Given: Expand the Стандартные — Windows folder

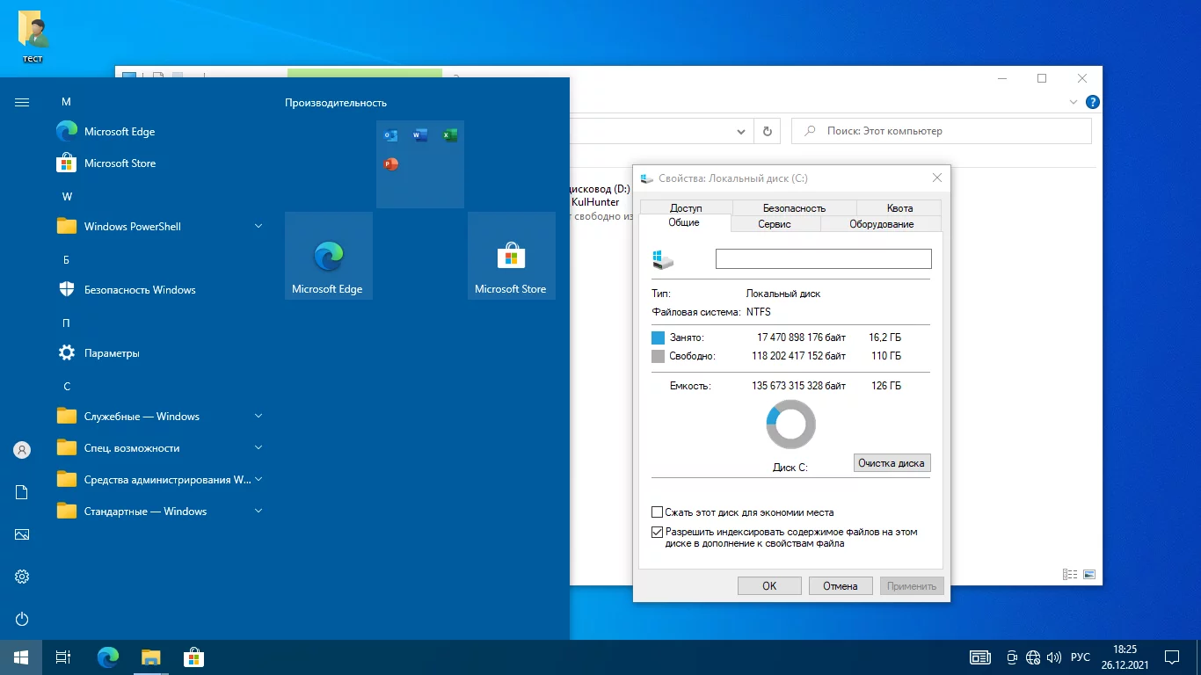Looking at the screenshot, I should (258, 511).
